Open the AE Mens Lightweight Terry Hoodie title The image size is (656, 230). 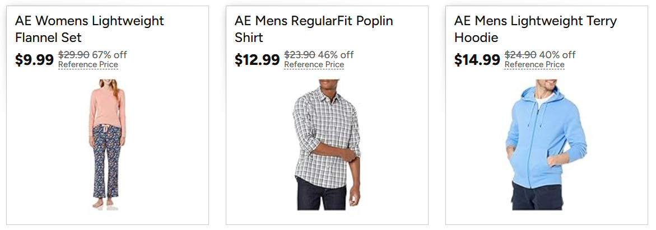pos(536,29)
